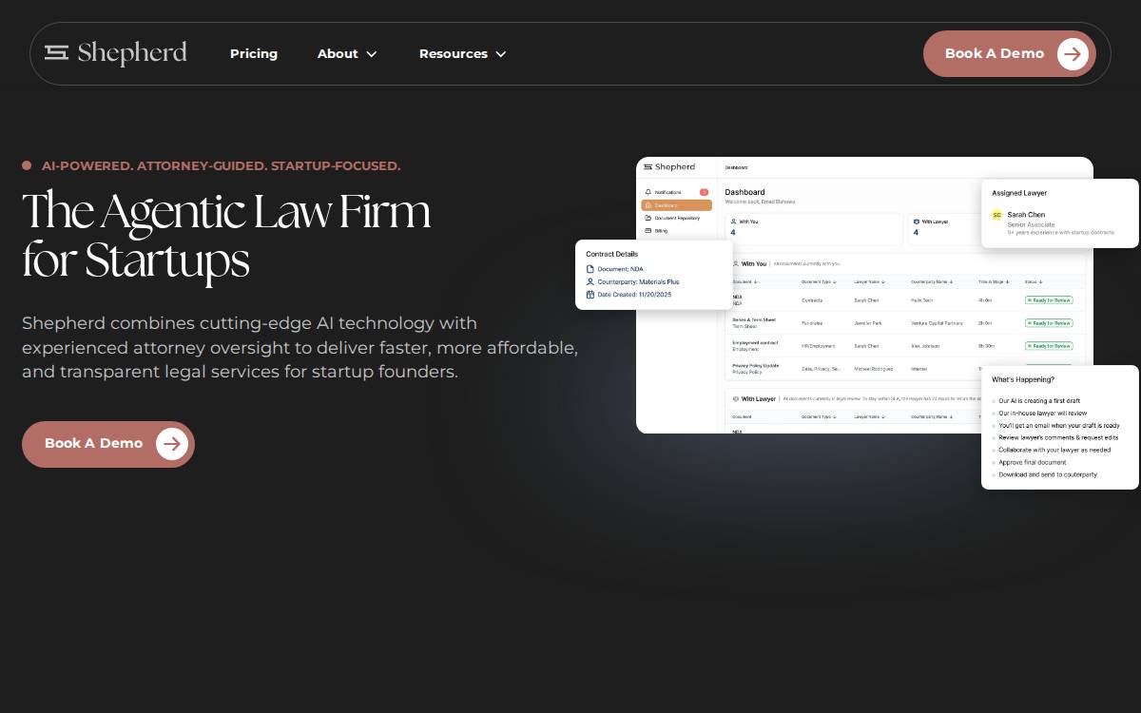Sort With Lawyer table by Document Type
Image resolution: width=1141 pixels, height=713 pixels.
(x=820, y=417)
